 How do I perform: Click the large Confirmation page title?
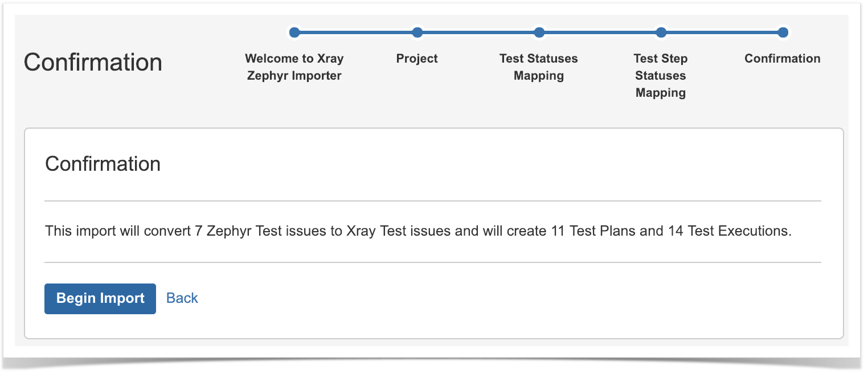(x=93, y=62)
